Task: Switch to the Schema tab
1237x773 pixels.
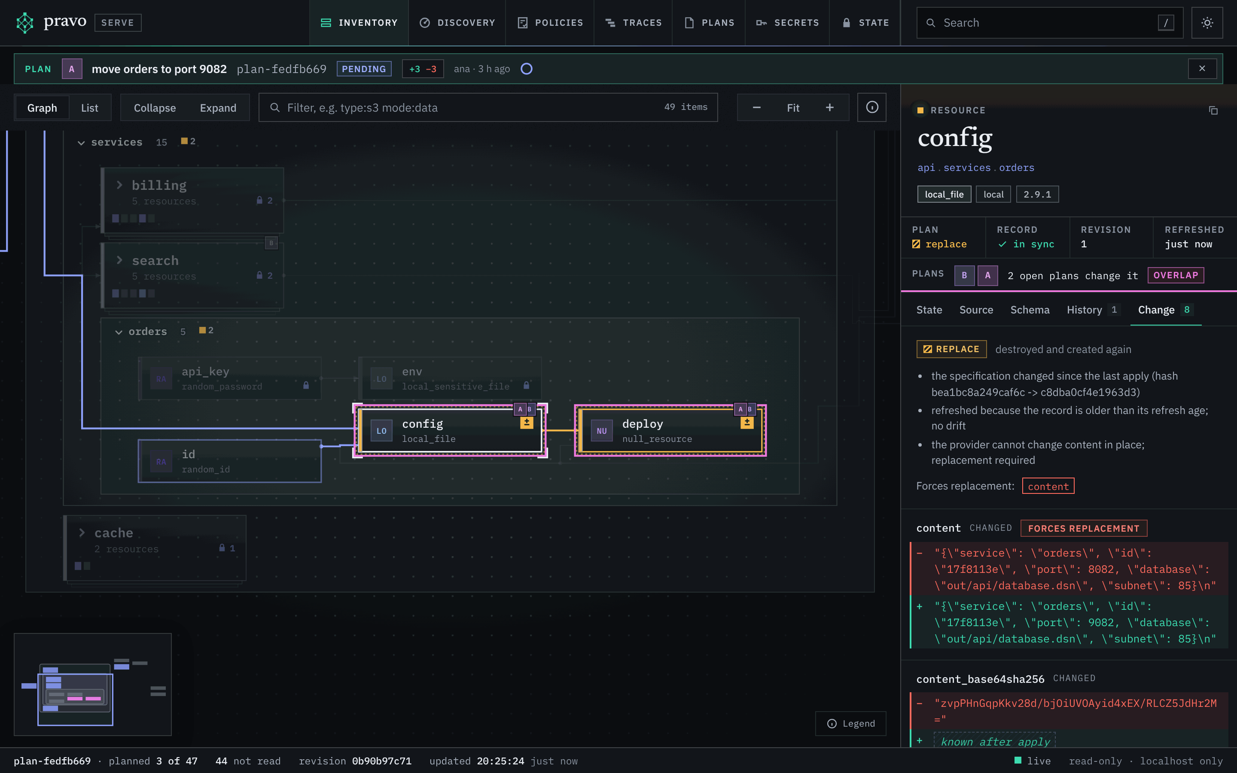Action: pyautogui.click(x=1030, y=310)
